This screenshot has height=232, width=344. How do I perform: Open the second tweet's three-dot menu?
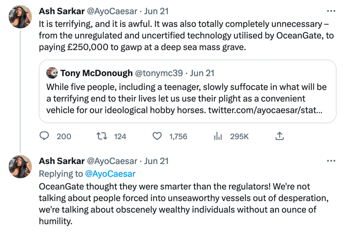pyautogui.click(x=331, y=161)
